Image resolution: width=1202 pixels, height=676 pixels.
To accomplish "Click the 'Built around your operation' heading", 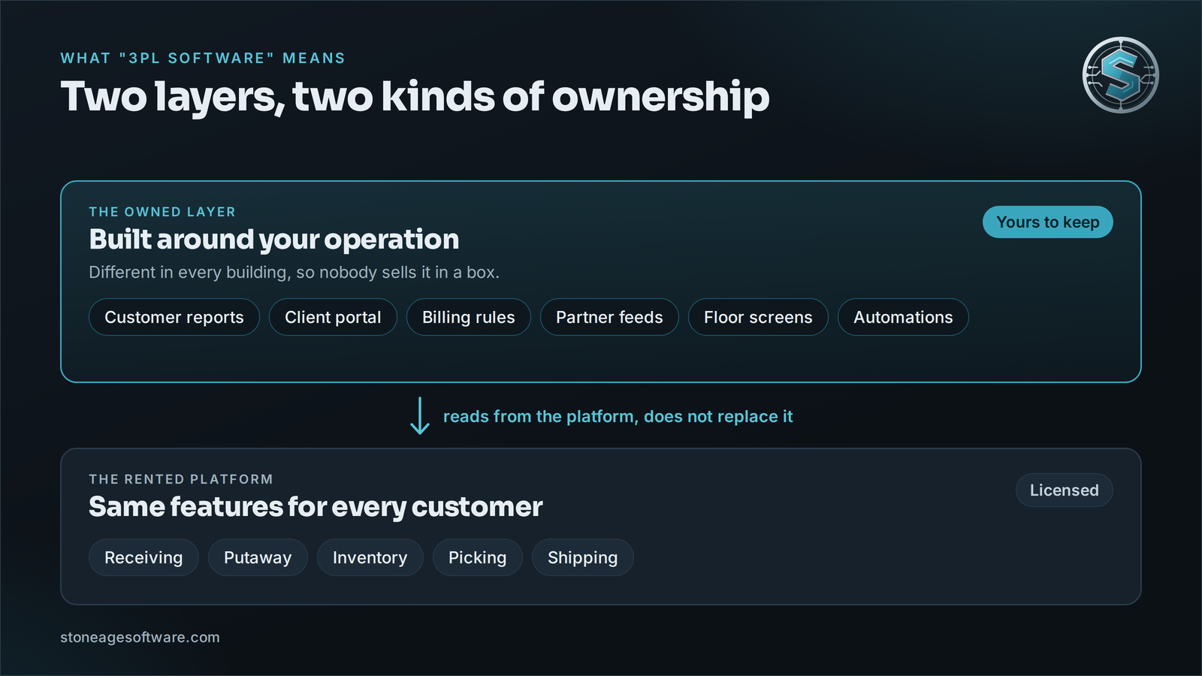I will click(x=274, y=240).
